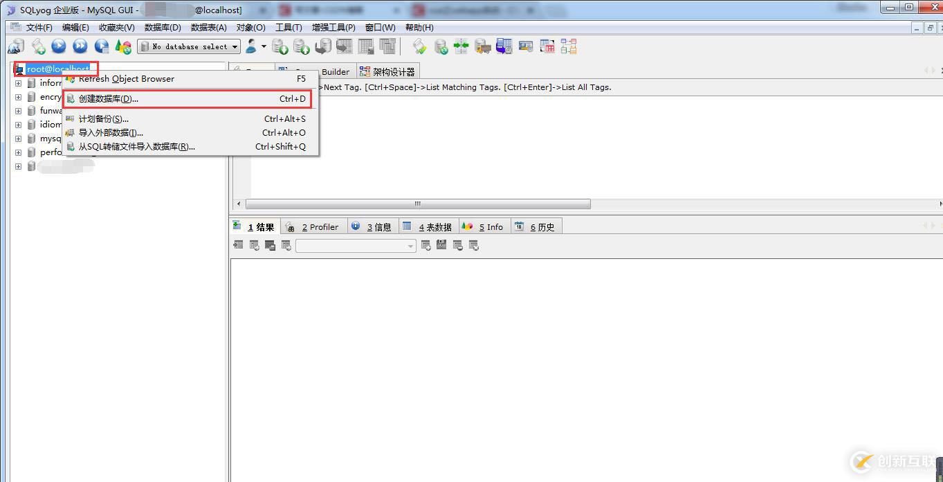Choose 计划备份(S)... in context menu
The width and height of the screenshot is (943, 482).
(190, 119)
